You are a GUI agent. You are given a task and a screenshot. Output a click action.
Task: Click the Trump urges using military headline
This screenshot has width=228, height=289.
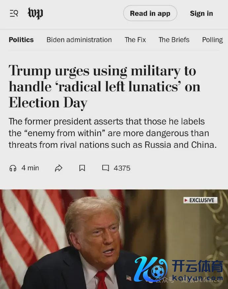(x=104, y=86)
